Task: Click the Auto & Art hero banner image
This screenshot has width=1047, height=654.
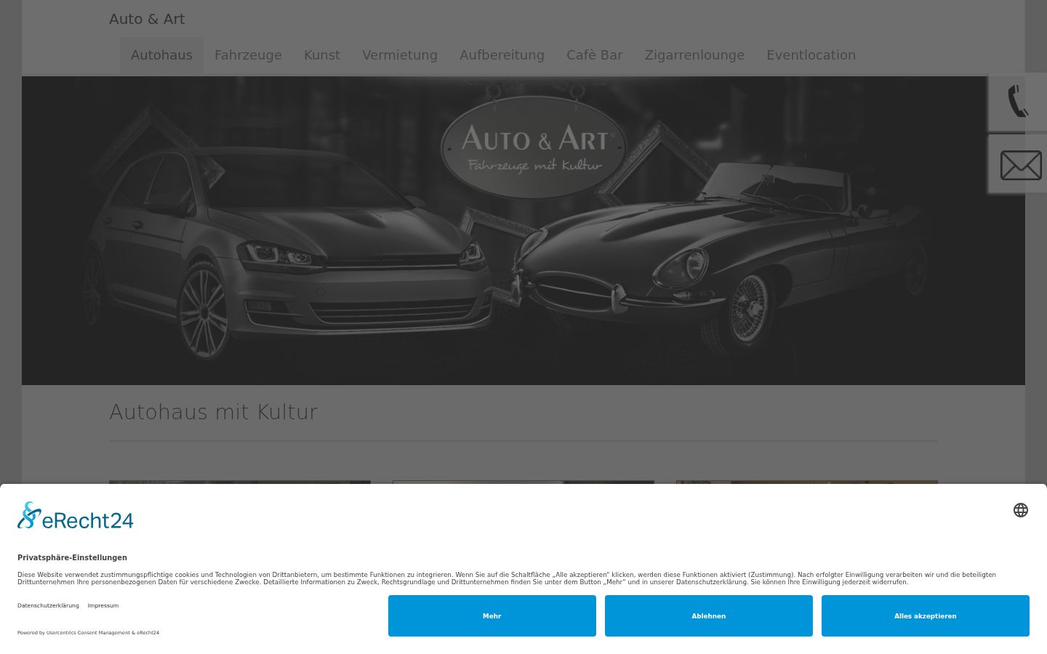Action: click(x=523, y=231)
